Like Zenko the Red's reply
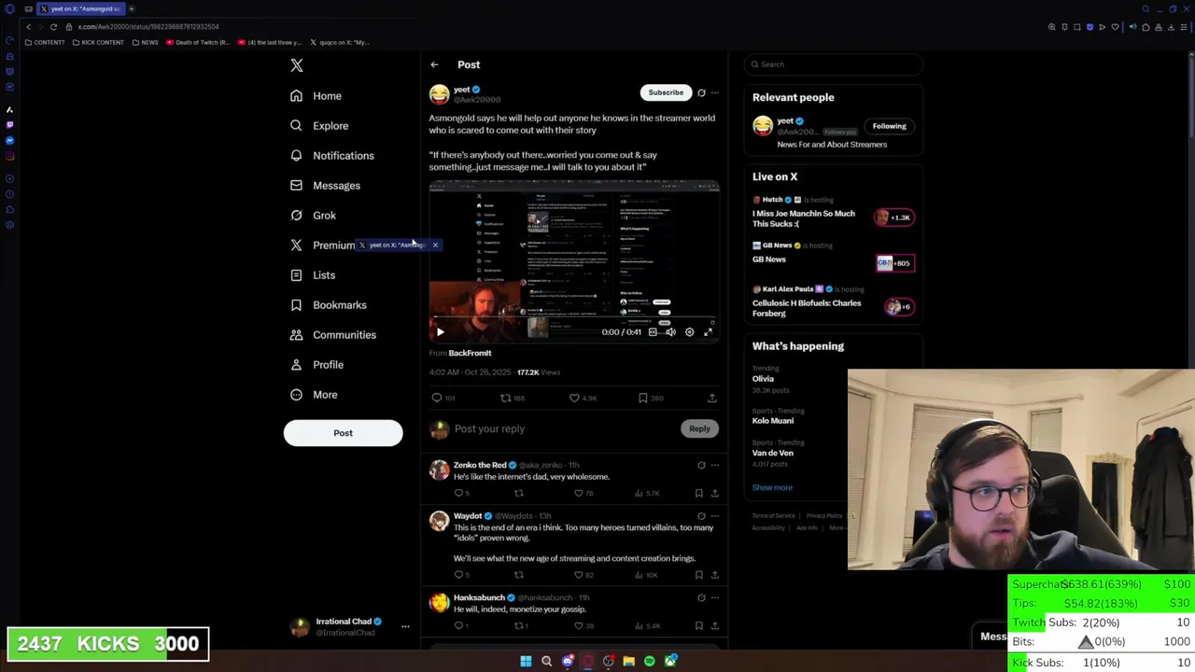 tap(578, 493)
